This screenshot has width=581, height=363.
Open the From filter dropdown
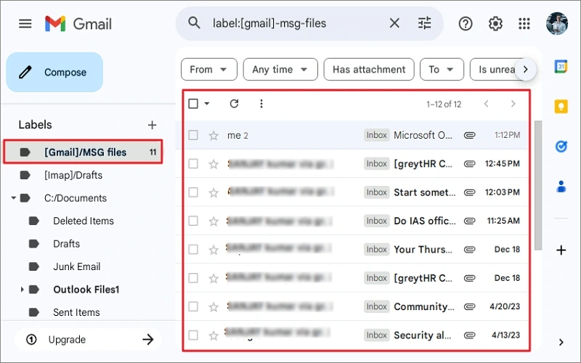click(209, 69)
